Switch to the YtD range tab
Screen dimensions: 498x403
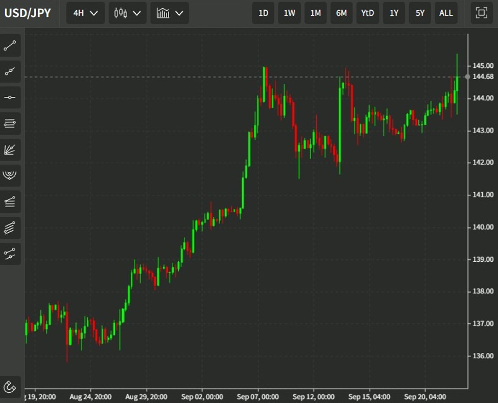click(x=367, y=13)
